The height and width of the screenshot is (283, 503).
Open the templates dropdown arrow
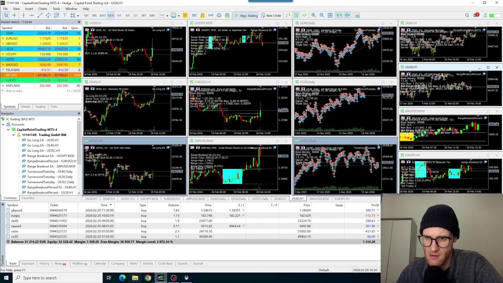click(179, 15)
